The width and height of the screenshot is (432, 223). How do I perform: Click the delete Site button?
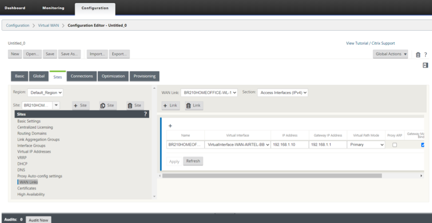point(135,106)
